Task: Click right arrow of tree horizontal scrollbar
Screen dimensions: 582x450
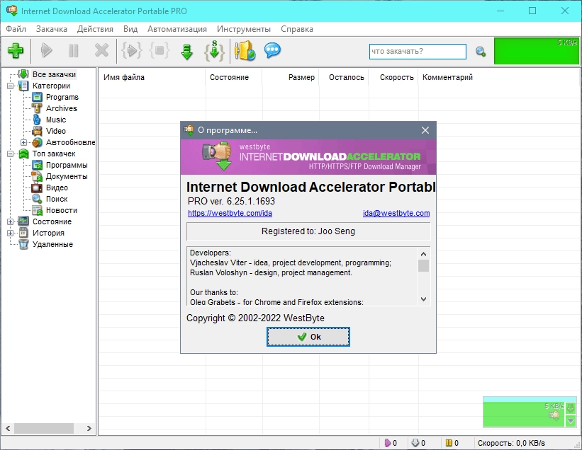Action: (89, 429)
